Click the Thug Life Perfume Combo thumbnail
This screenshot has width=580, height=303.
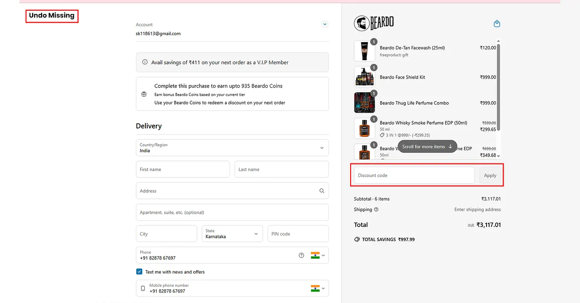click(x=364, y=102)
